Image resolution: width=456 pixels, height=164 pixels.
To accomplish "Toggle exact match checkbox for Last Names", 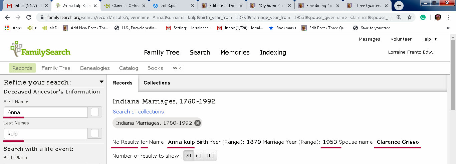I will tap(95, 133).
